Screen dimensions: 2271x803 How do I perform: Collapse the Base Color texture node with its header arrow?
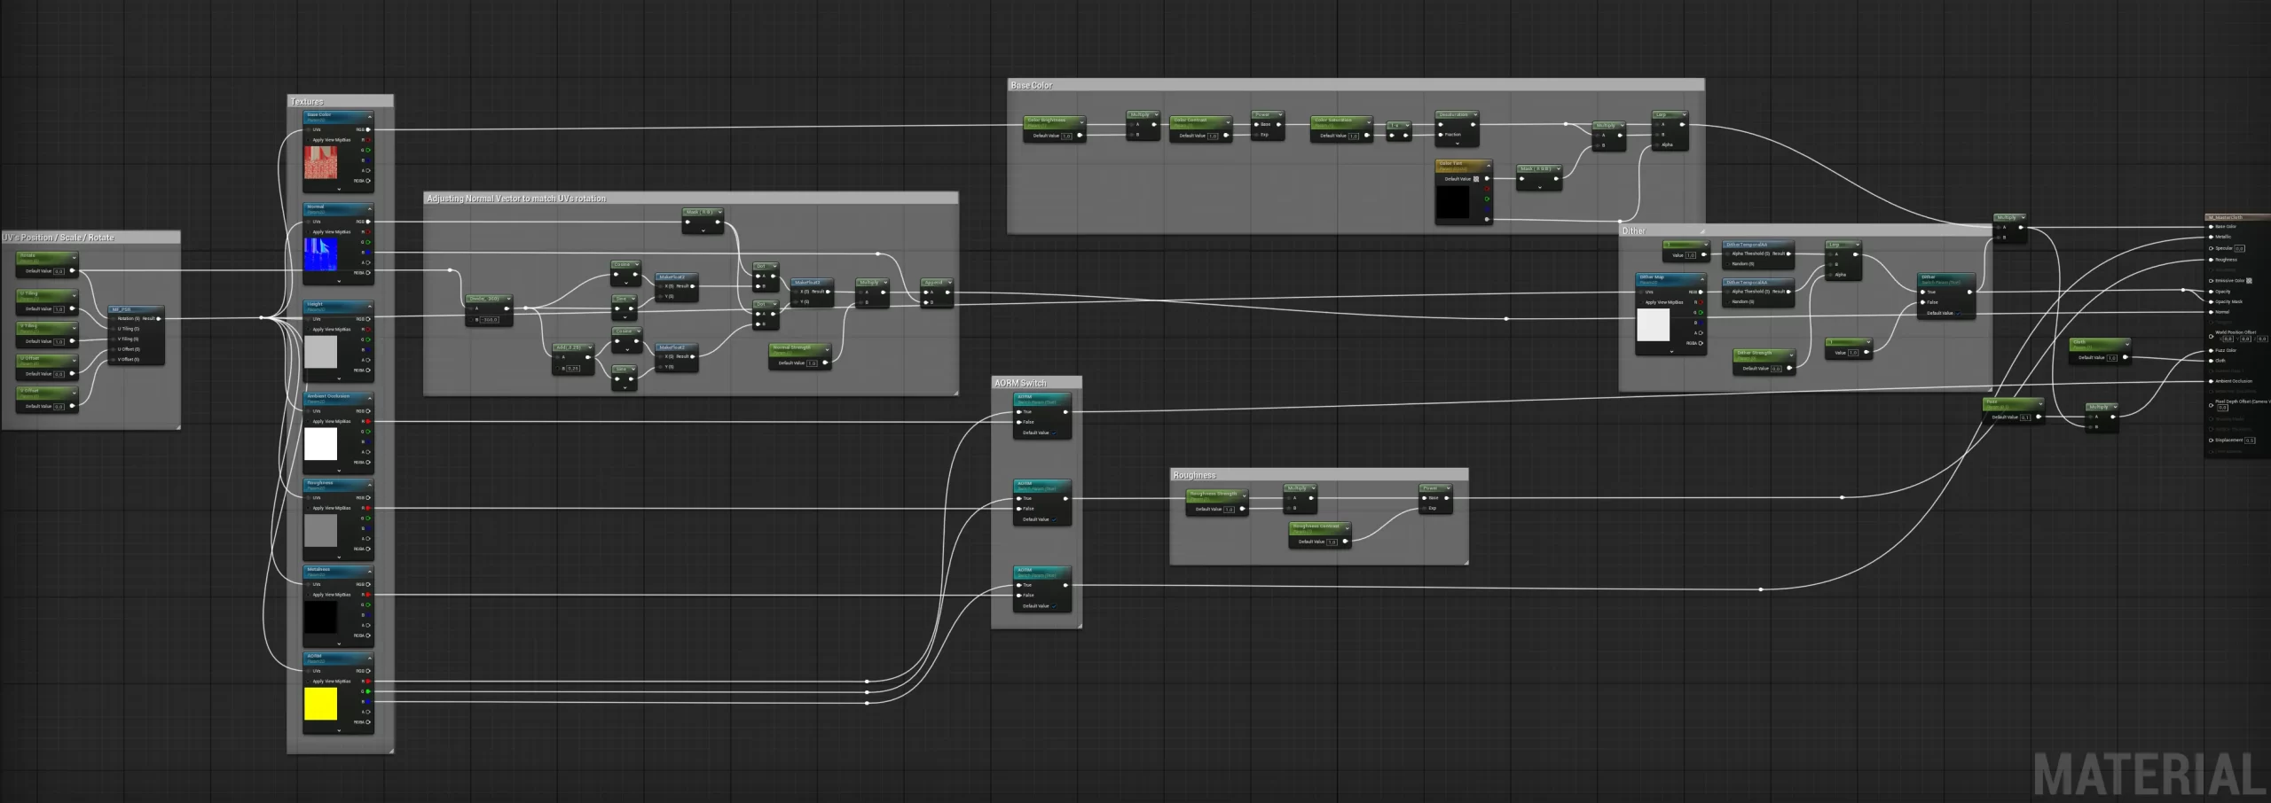point(369,117)
